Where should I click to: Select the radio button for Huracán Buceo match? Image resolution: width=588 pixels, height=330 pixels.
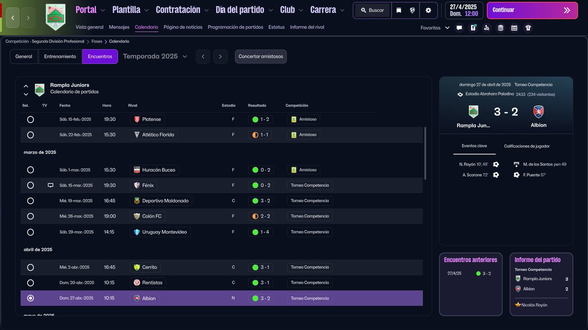(30, 170)
